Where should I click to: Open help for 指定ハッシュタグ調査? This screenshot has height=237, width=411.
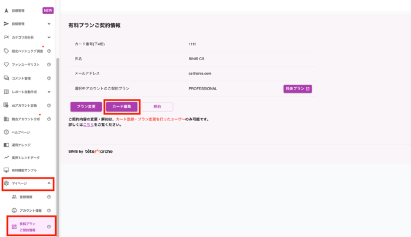point(49,51)
